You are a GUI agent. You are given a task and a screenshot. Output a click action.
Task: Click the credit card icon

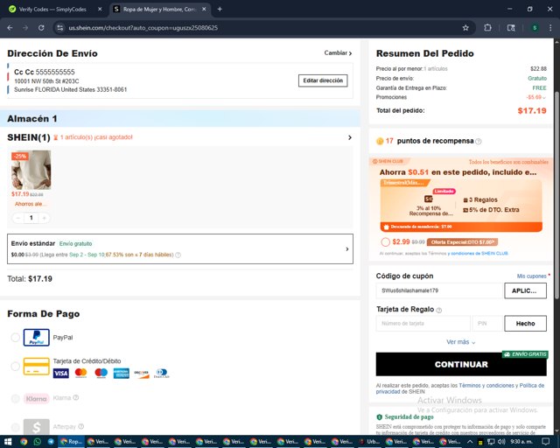(x=37, y=367)
